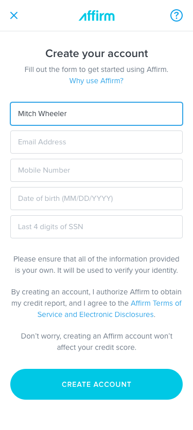Select the Mobile Number input
This screenshot has width=193, height=430.
coord(96,170)
